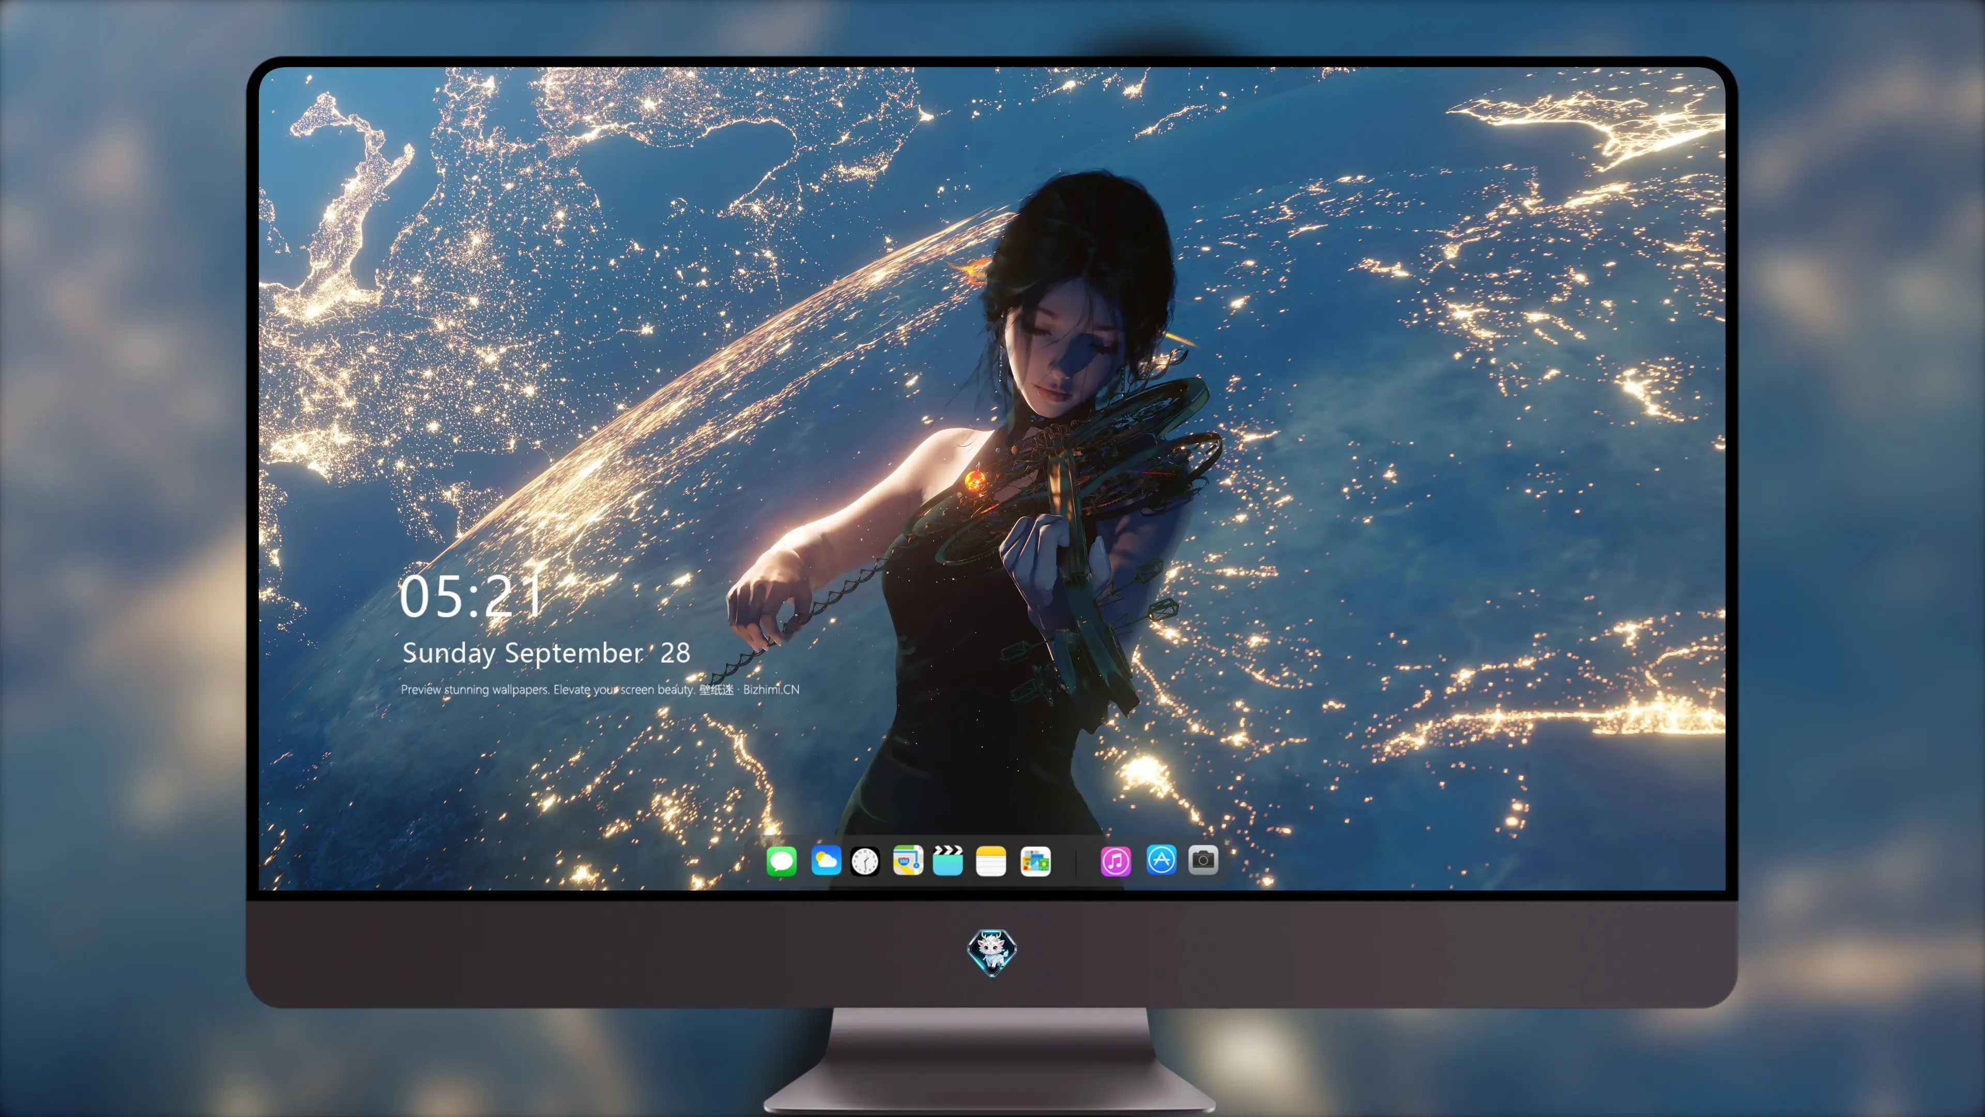Launch the pink iTunes Store music app

click(x=1116, y=861)
